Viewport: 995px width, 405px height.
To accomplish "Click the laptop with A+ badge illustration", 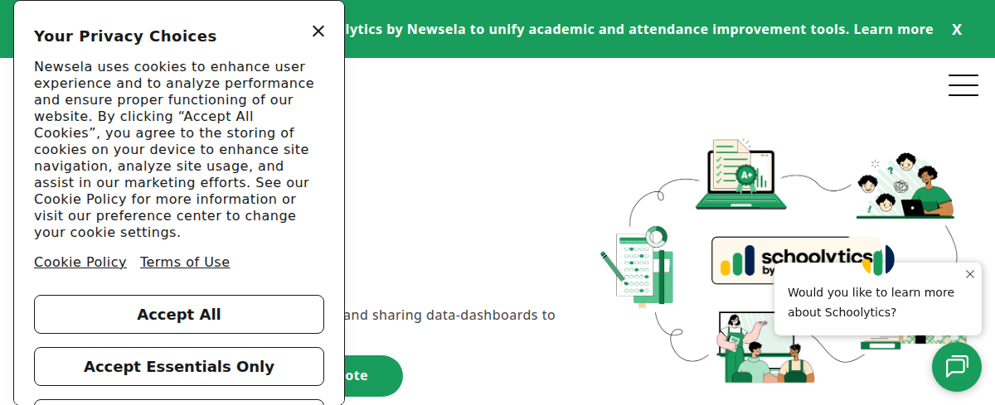I will coord(740,176).
